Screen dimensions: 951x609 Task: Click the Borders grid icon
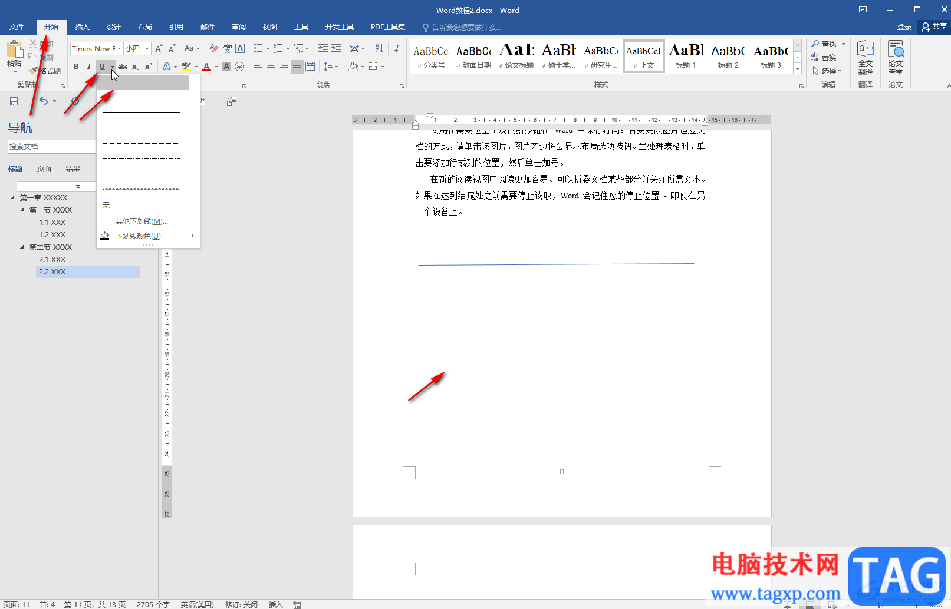pyautogui.click(x=373, y=67)
